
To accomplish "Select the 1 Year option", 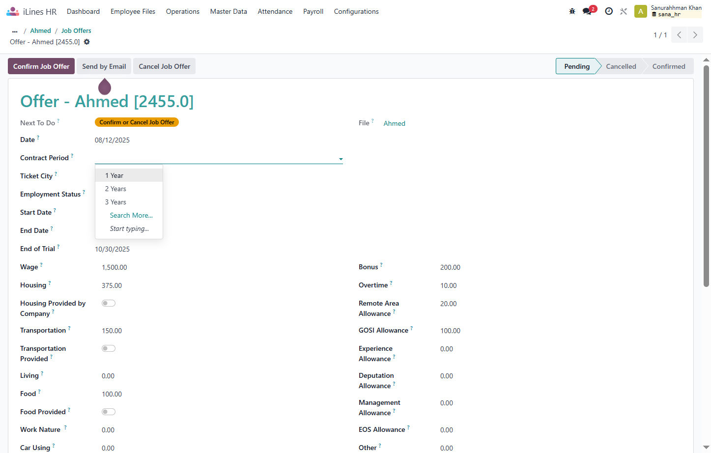I will [129, 175].
